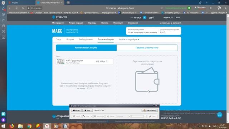Open a new browser tab with plus
Image resolution: width=229 pixels, height=129 pixels.
68,3
